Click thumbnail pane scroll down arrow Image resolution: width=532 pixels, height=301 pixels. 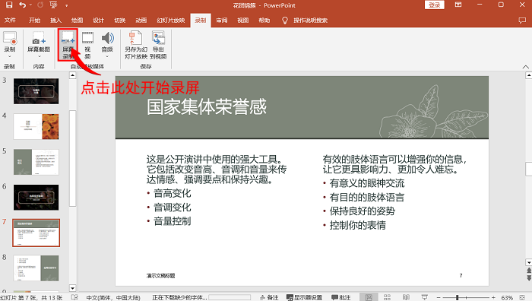click(x=73, y=288)
